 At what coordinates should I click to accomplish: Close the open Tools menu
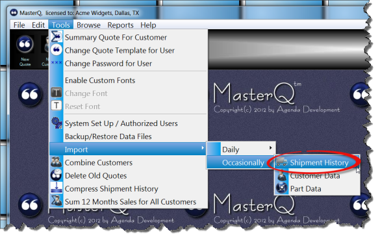(x=60, y=25)
